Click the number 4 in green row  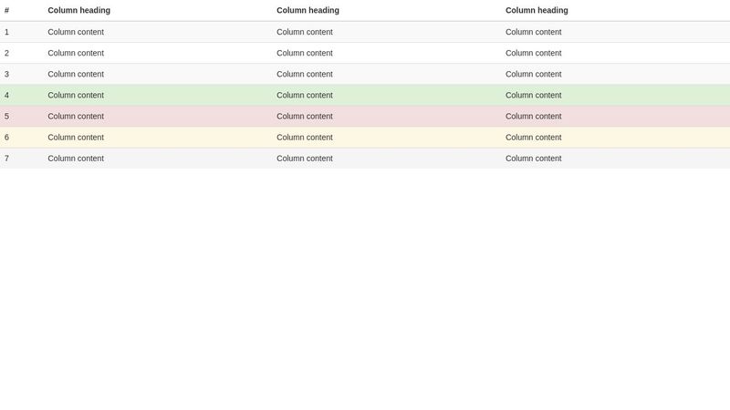click(x=7, y=95)
